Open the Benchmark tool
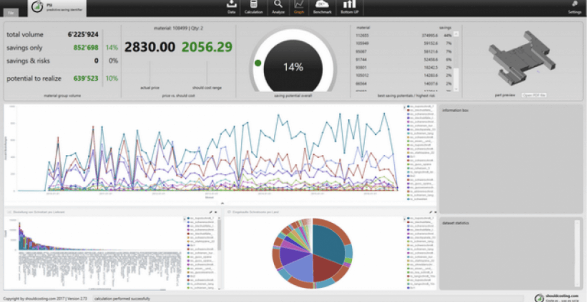The image size is (587, 302). (322, 7)
